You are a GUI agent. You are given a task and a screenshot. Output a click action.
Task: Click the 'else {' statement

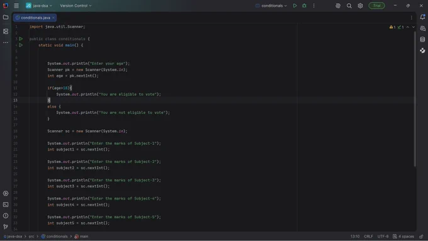coord(54,106)
